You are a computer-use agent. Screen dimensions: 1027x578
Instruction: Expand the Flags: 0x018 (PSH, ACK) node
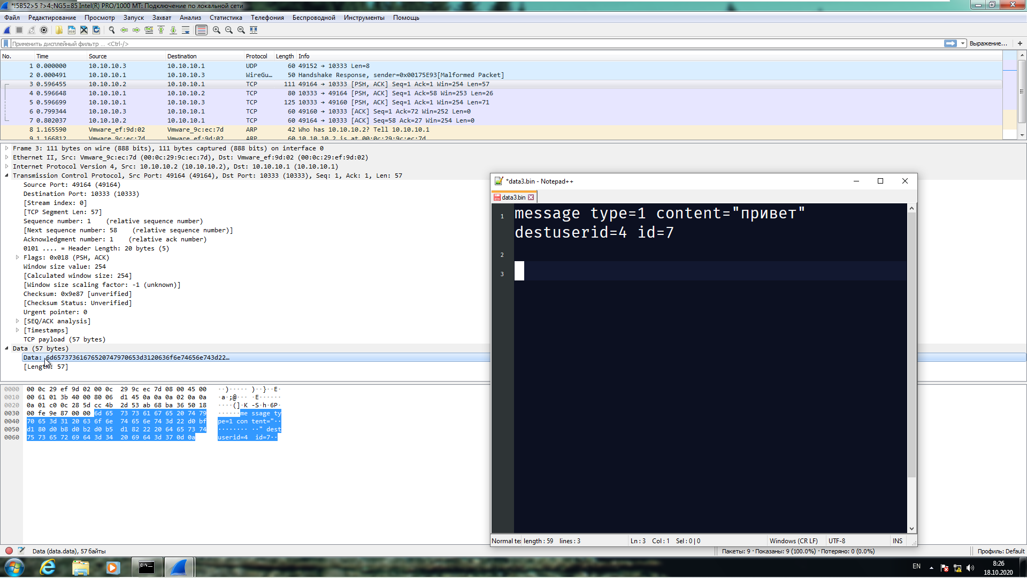coord(17,257)
